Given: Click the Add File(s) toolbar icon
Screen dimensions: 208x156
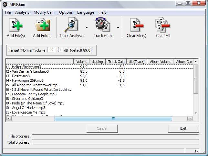Looking at the screenshot, I should (16, 25).
